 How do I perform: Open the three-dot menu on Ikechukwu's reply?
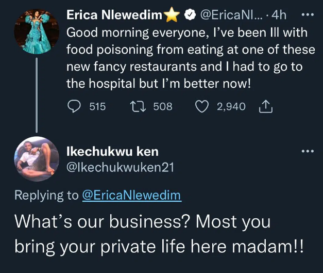pos(307,151)
